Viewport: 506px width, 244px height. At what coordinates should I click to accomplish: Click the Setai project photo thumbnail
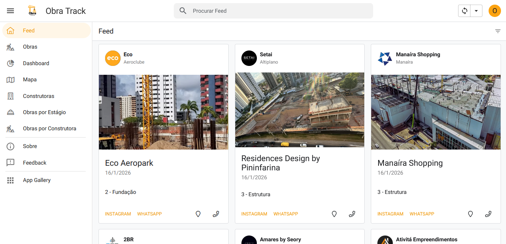[299, 109]
